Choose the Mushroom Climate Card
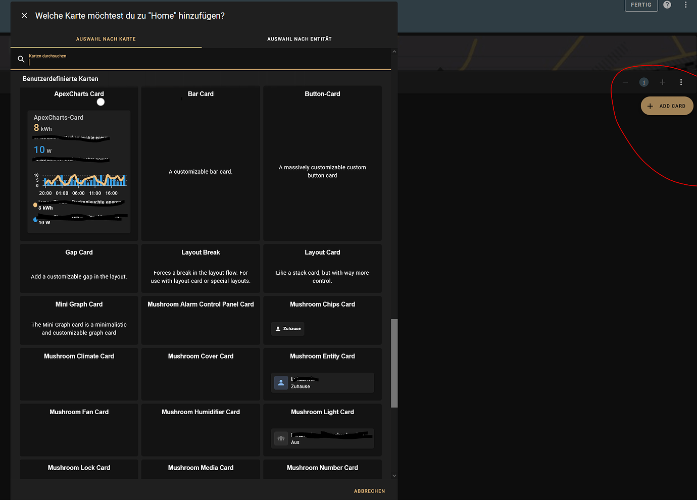Viewport: 697px width, 500px height. [x=79, y=374]
